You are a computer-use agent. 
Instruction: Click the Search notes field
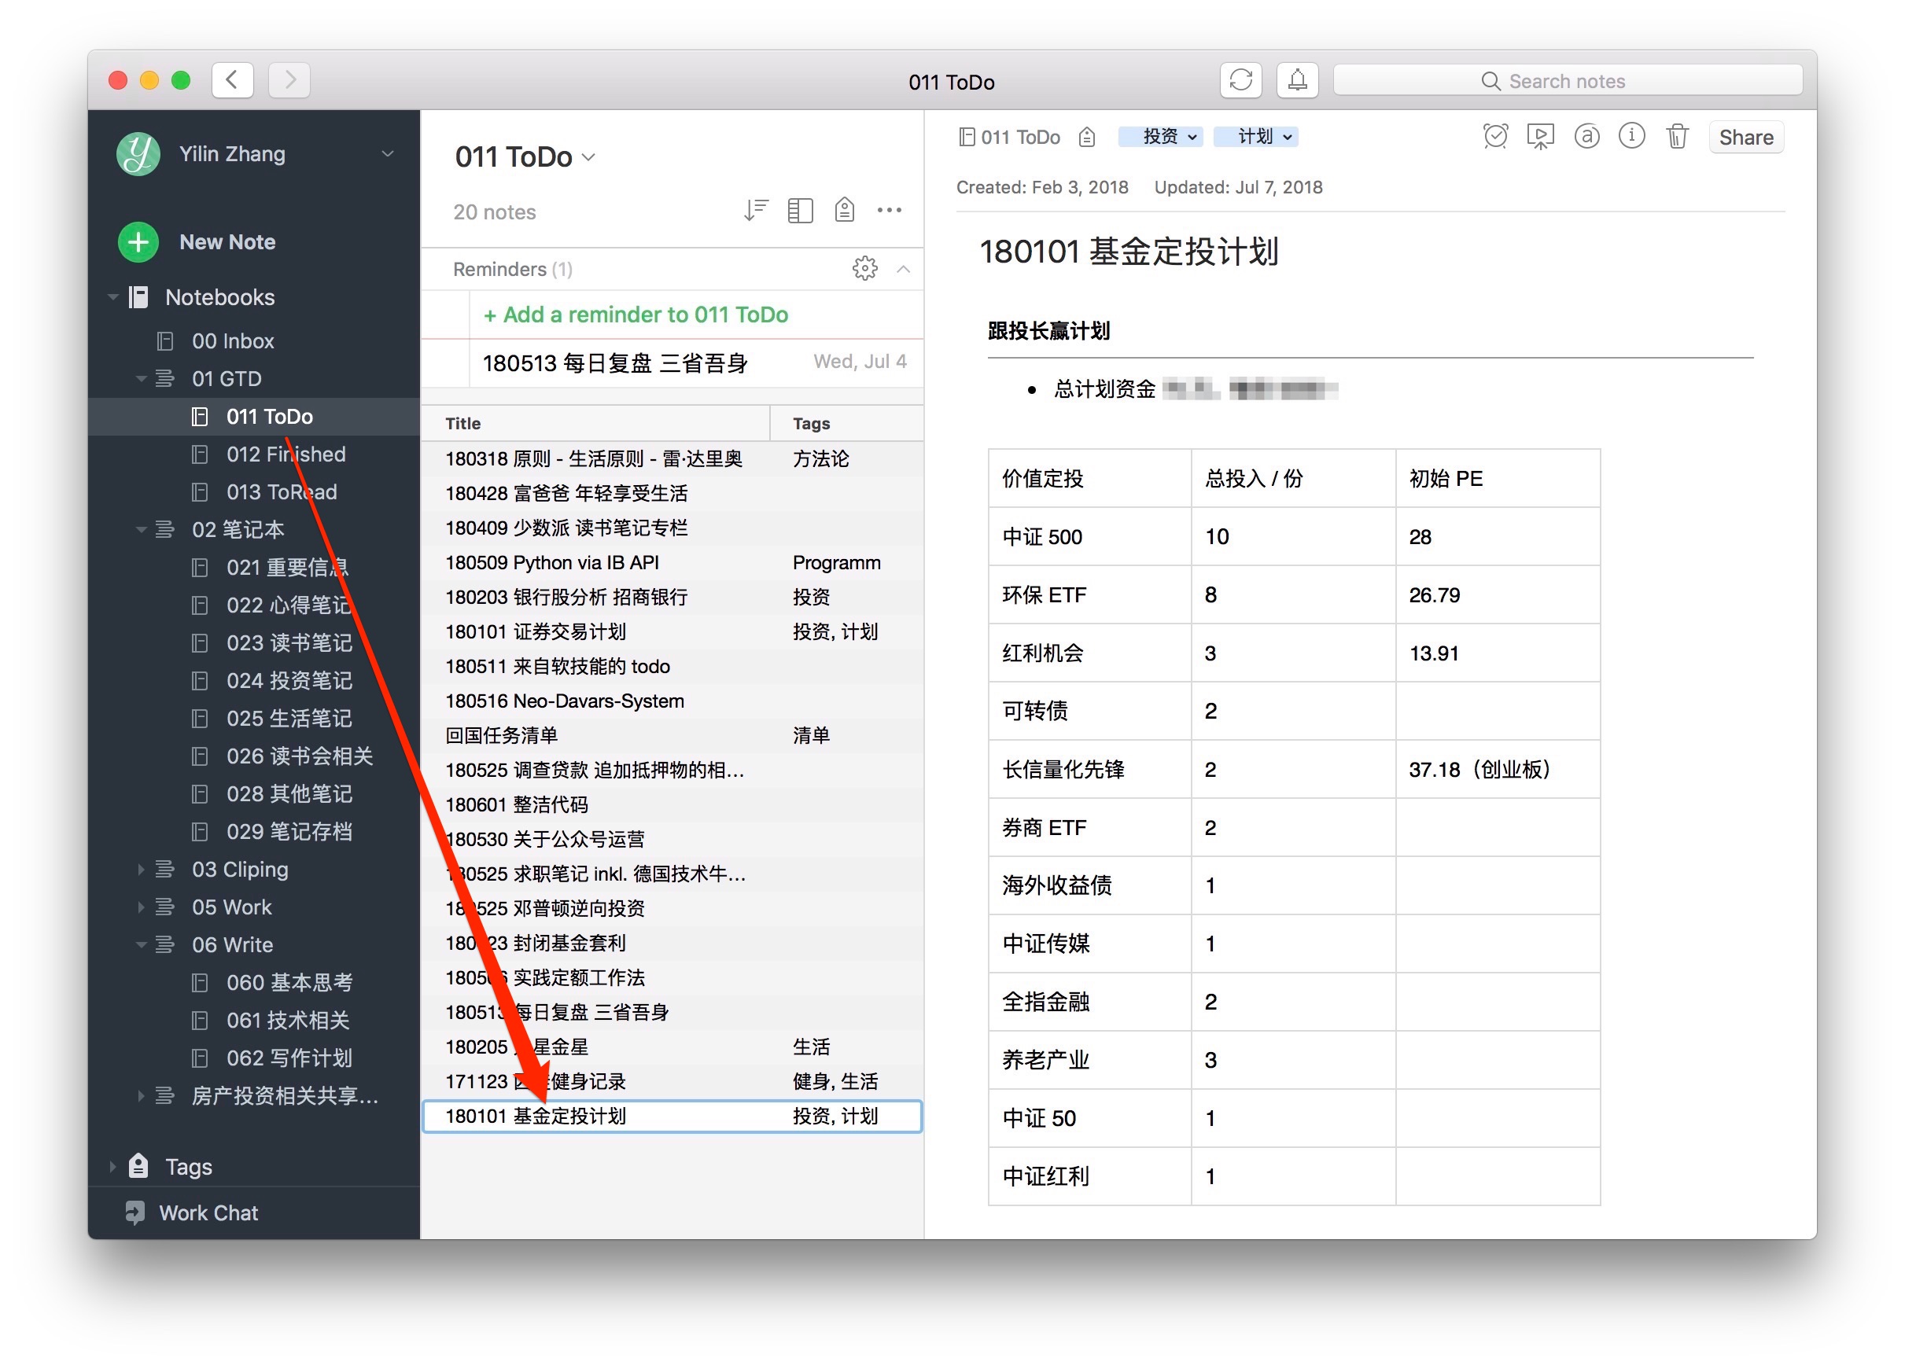coord(1567,80)
